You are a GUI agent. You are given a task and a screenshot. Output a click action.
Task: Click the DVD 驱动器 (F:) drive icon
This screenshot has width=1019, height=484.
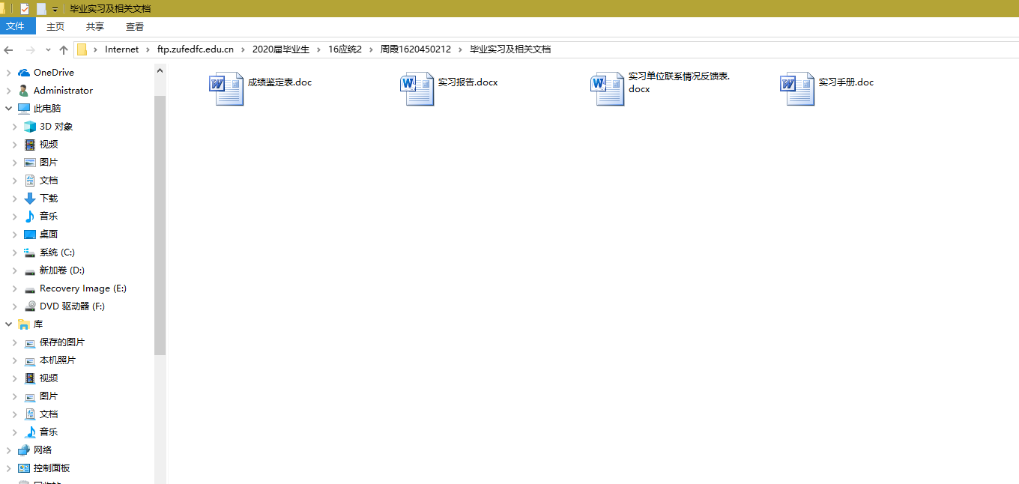click(x=30, y=306)
